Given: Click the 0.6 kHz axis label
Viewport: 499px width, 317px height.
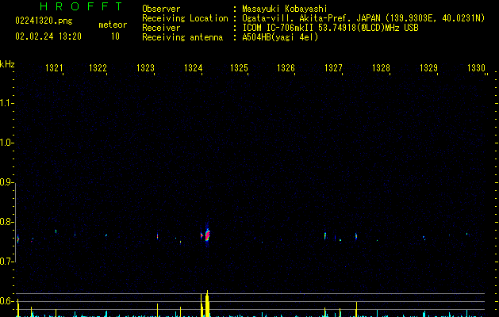Looking at the screenshot, I should point(6,301).
